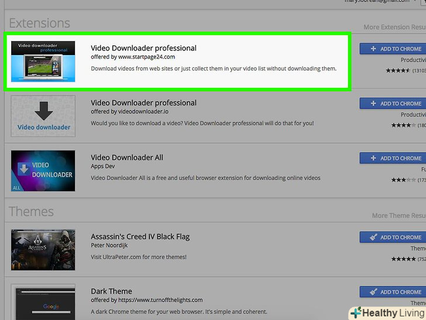The width and height of the screenshot is (426, 320).
Task: Open the Dark Theme title
Action: coord(111,291)
